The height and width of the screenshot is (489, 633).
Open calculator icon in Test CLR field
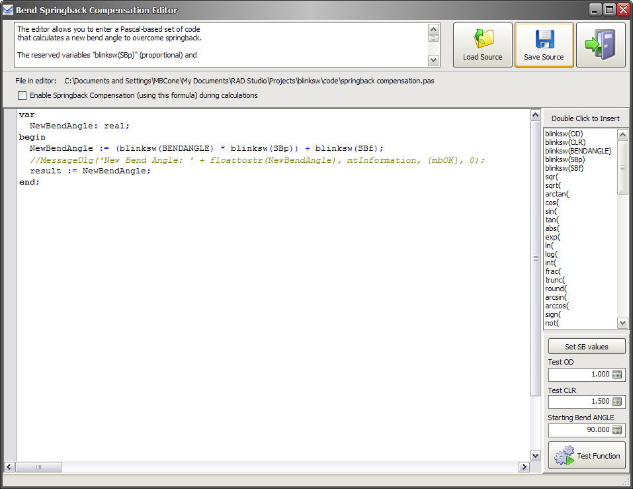[616, 402]
